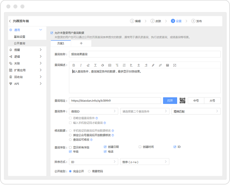Click the blue 打开 button
Screen dimensions: 230x185
click(x=170, y=100)
